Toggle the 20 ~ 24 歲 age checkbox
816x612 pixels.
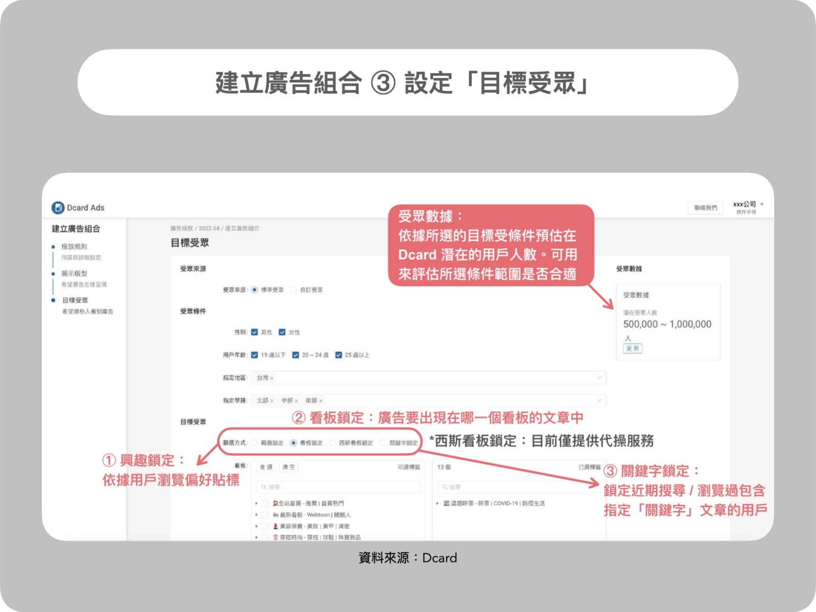pos(295,355)
